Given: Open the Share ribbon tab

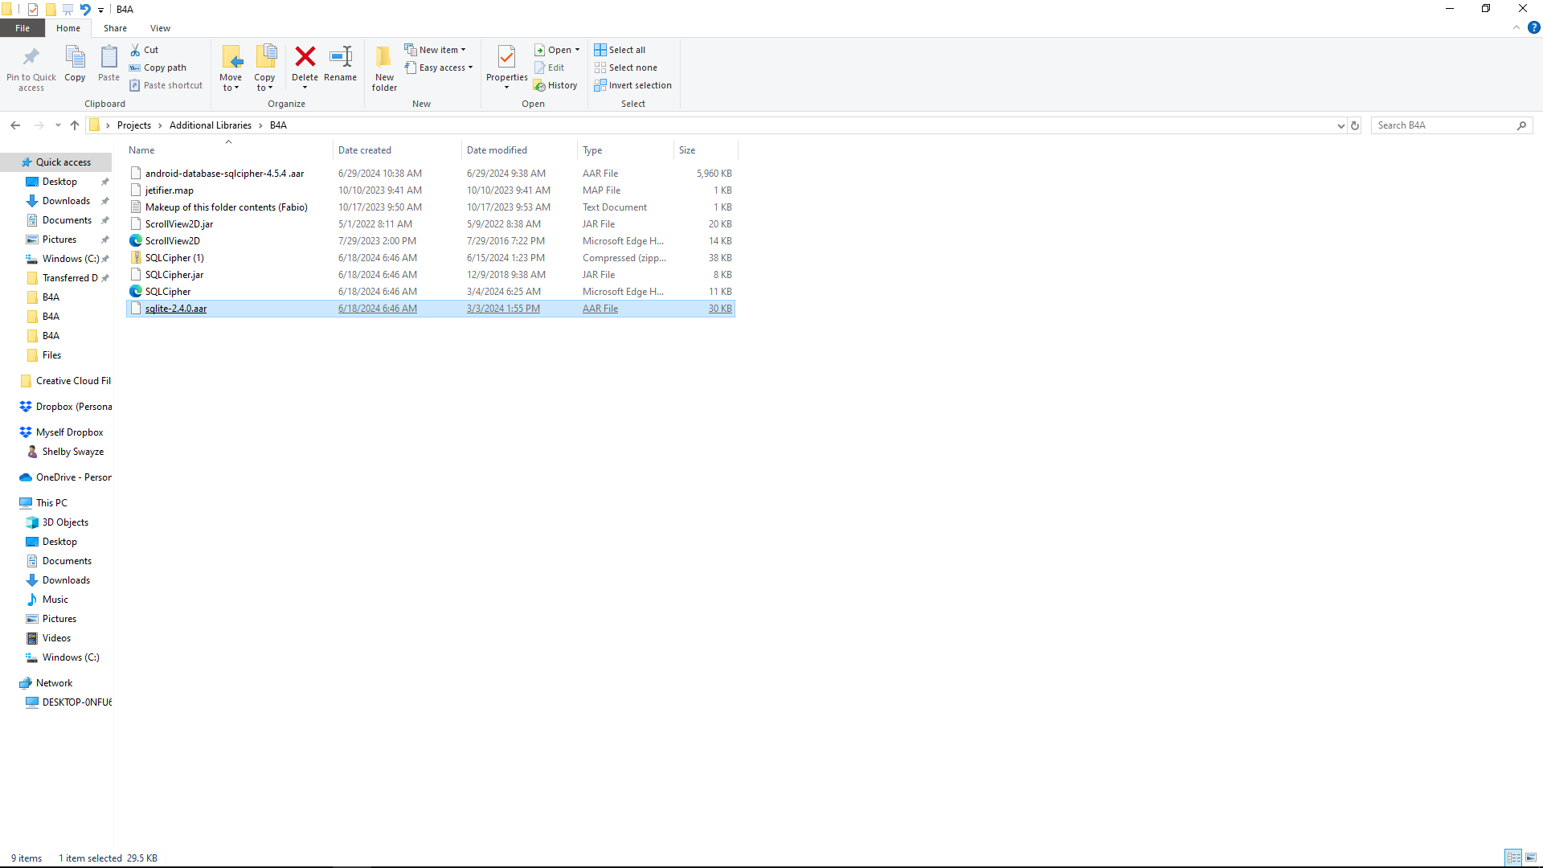Looking at the screenshot, I should click(115, 28).
